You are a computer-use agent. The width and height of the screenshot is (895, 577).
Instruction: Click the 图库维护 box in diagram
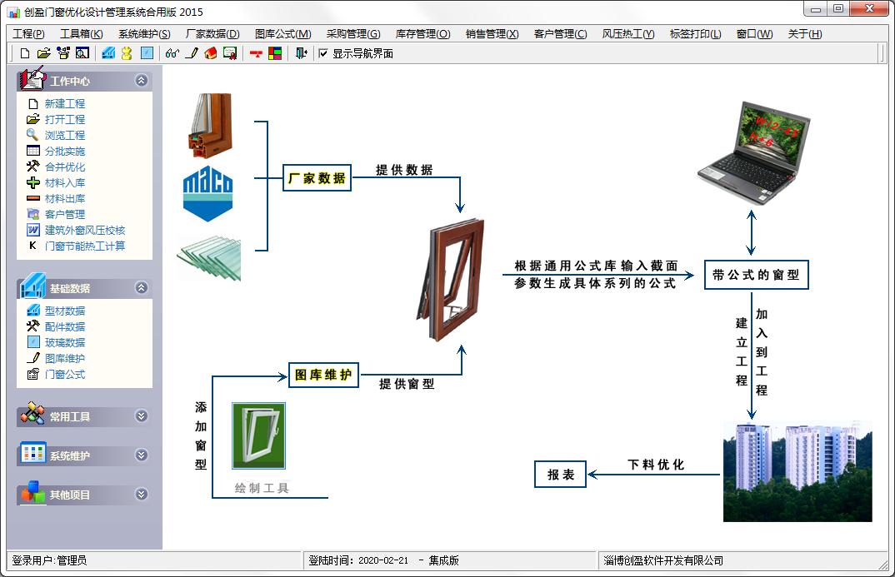pos(323,375)
